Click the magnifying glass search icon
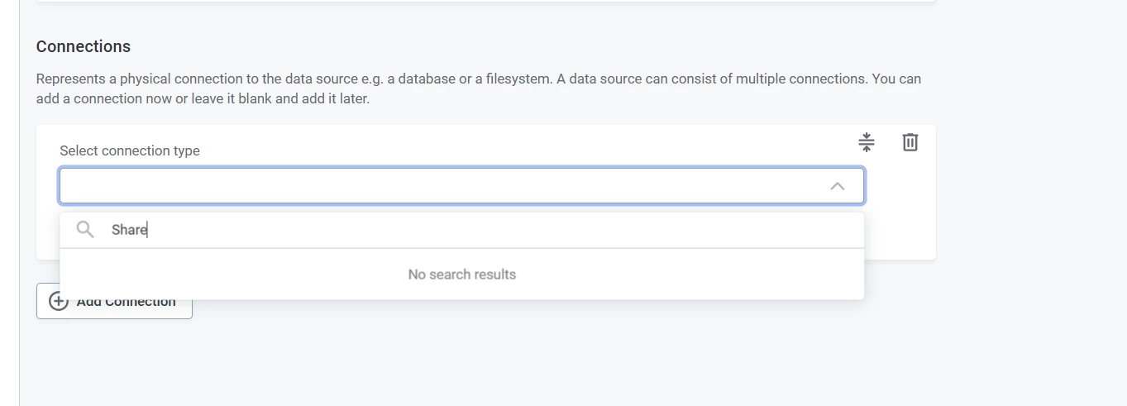This screenshot has height=406, width=1127. click(x=84, y=229)
